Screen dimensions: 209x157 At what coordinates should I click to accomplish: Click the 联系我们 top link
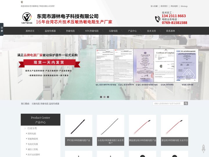[x=164, y=6]
